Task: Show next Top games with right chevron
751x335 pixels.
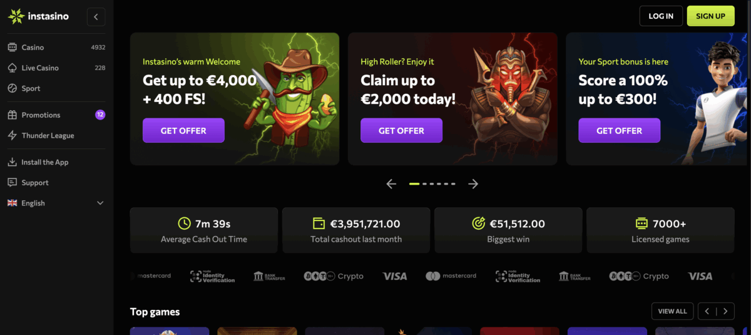Action: pyautogui.click(x=725, y=311)
